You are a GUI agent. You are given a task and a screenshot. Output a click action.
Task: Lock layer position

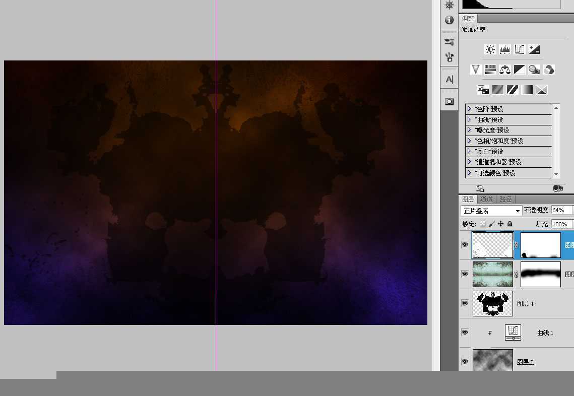pos(500,224)
